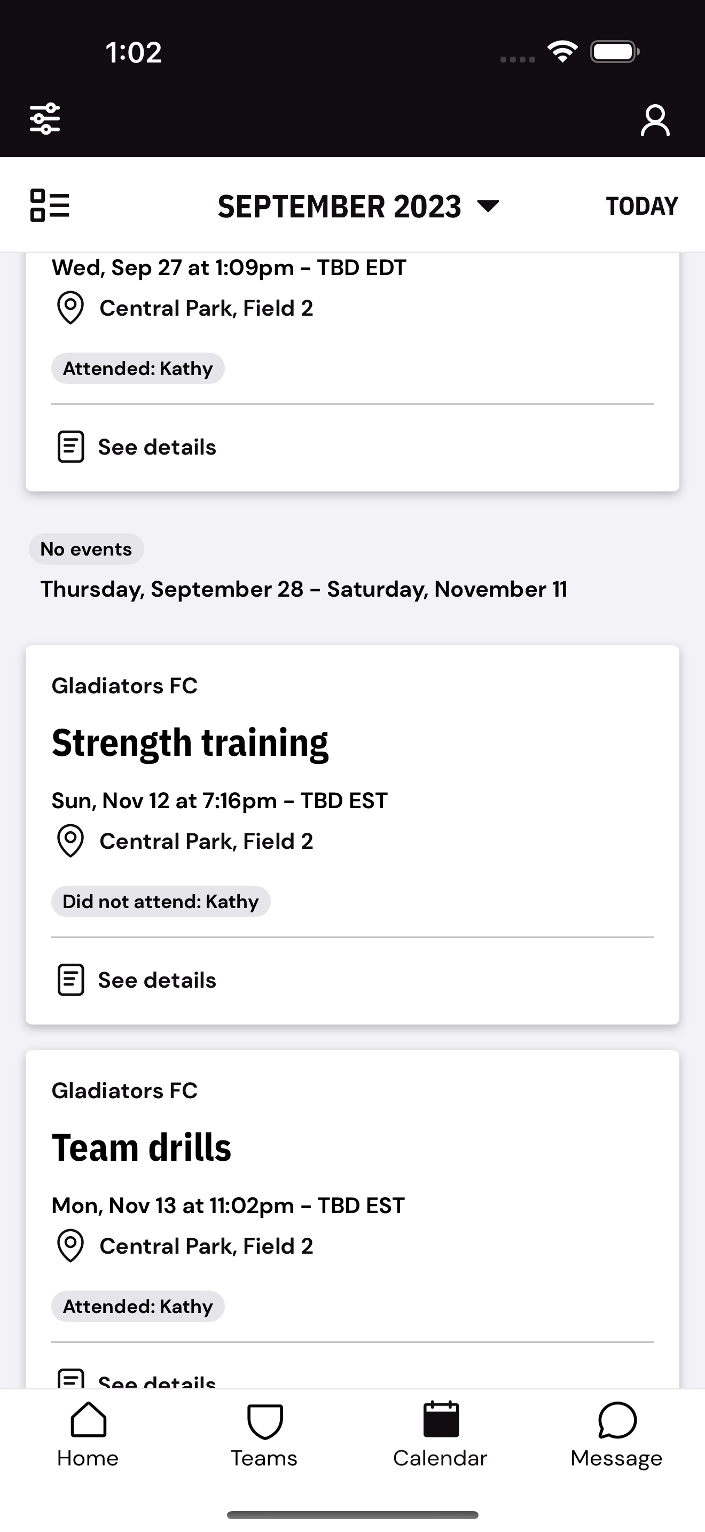
Task: Click details document icon on Strength training
Action: coord(70,980)
